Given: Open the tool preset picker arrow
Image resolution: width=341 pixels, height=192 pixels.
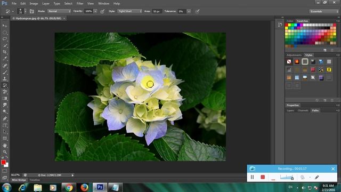Looking at the screenshot, I should 13,11.
